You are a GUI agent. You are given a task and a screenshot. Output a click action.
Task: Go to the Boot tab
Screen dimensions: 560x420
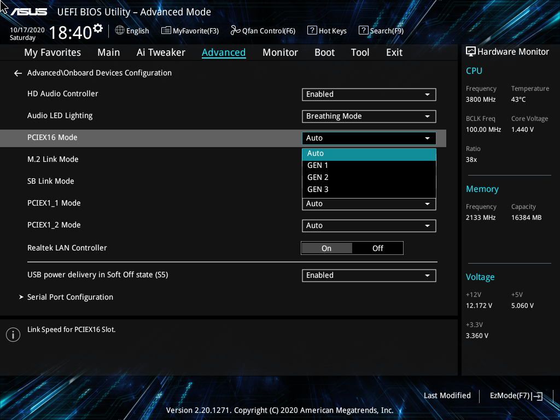coord(324,52)
